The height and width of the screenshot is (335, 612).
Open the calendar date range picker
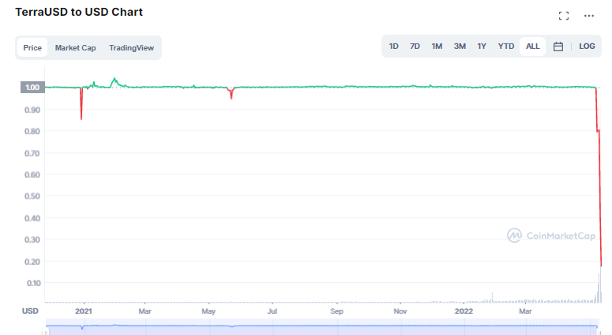point(558,47)
